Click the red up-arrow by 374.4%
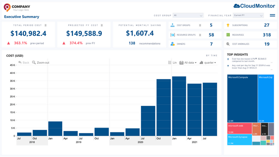Viewport: 279px width, 157px height. point(64,43)
